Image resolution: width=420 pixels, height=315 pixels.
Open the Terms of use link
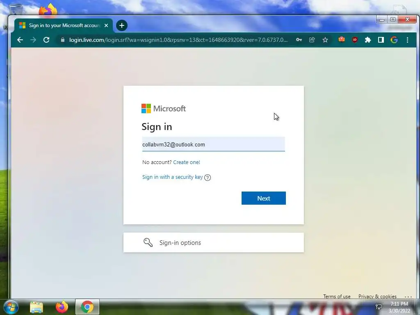pos(337,296)
